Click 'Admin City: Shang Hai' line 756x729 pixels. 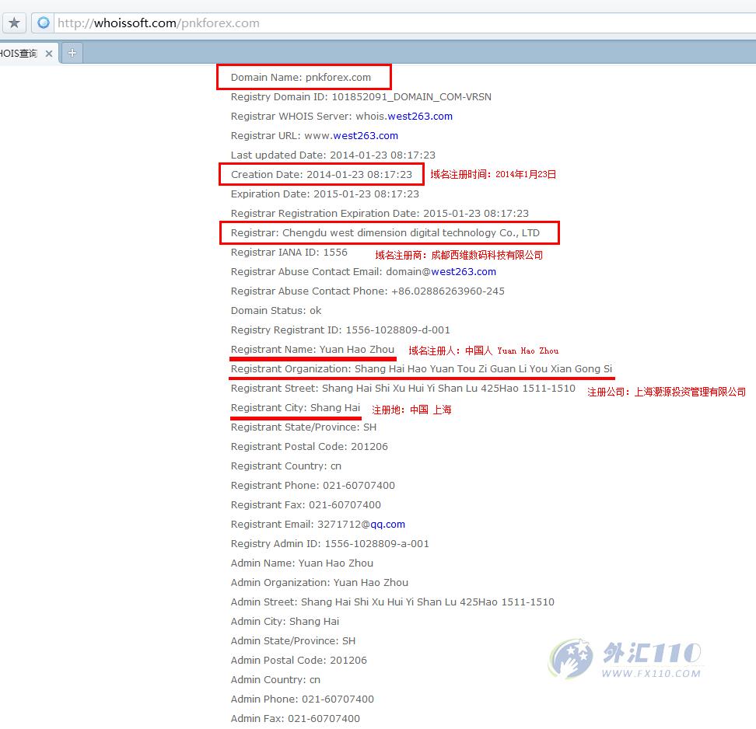(x=285, y=622)
